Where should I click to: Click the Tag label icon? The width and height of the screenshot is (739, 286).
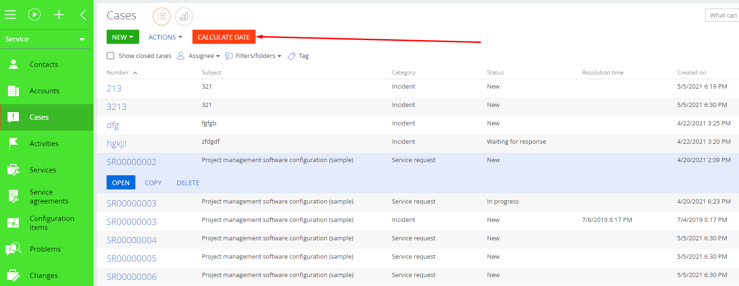pos(291,56)
